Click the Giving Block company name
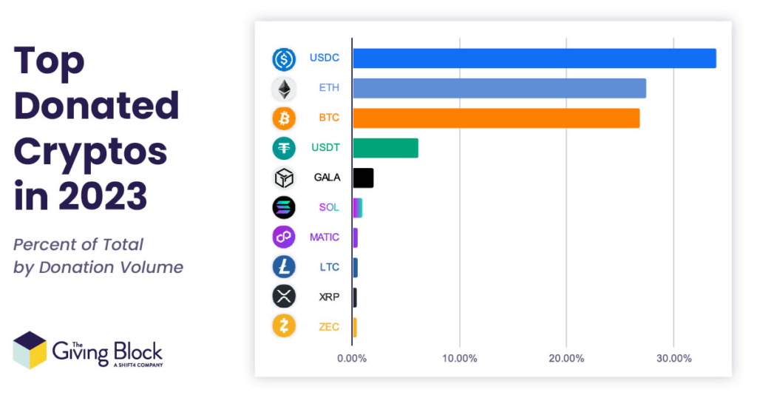This screenshot has height=398, width=757. [x=107, y=354]
